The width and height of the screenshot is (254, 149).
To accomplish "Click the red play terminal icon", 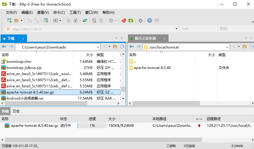I will click(x=56, y=20).
